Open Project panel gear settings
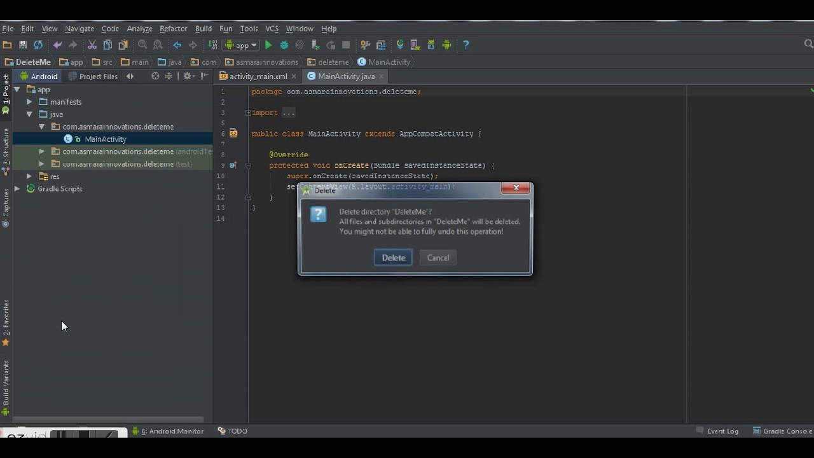The image size is (814, 458). coord(188,76)
